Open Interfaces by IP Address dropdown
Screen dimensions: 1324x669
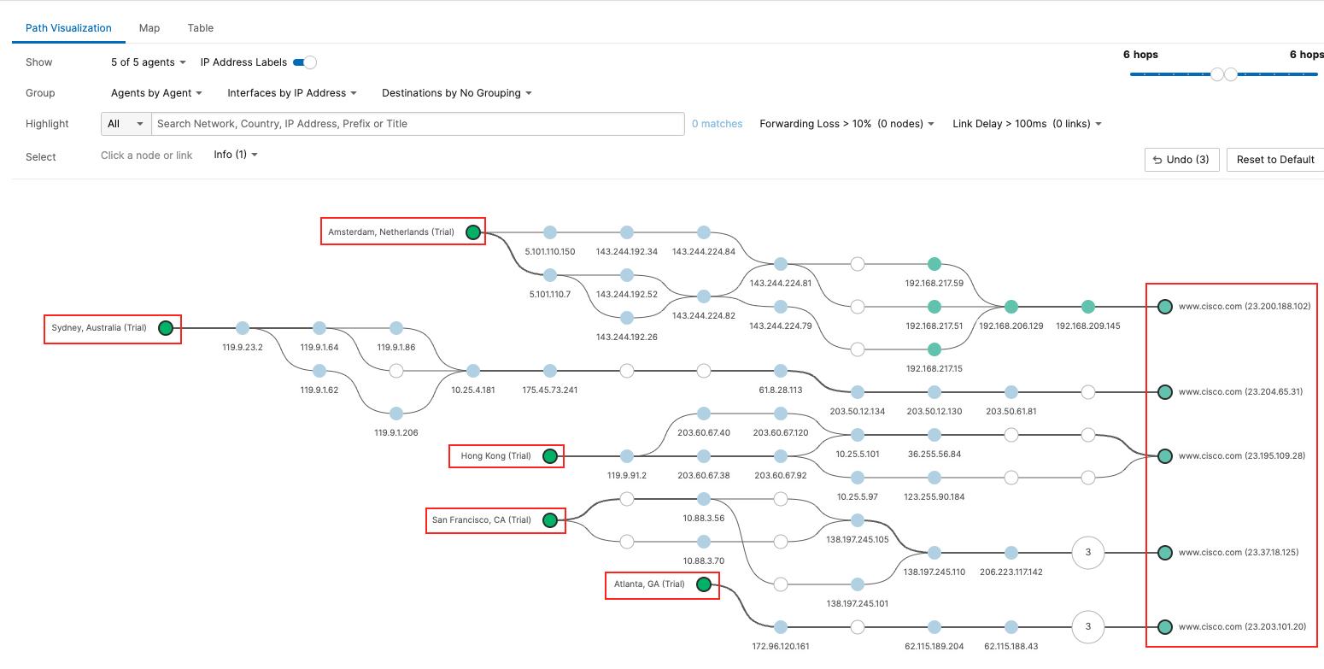[291, 93]
